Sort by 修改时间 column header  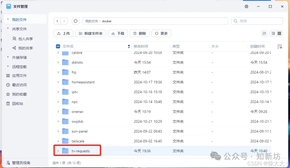[x=141, y=46]
